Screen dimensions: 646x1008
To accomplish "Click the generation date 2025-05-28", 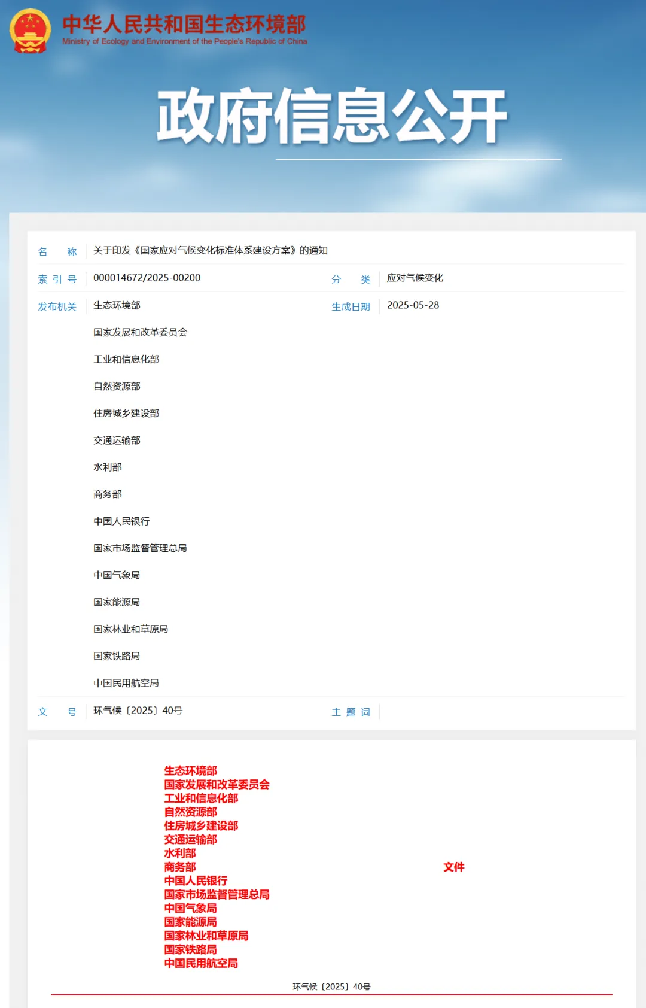I will coord(413,305).
